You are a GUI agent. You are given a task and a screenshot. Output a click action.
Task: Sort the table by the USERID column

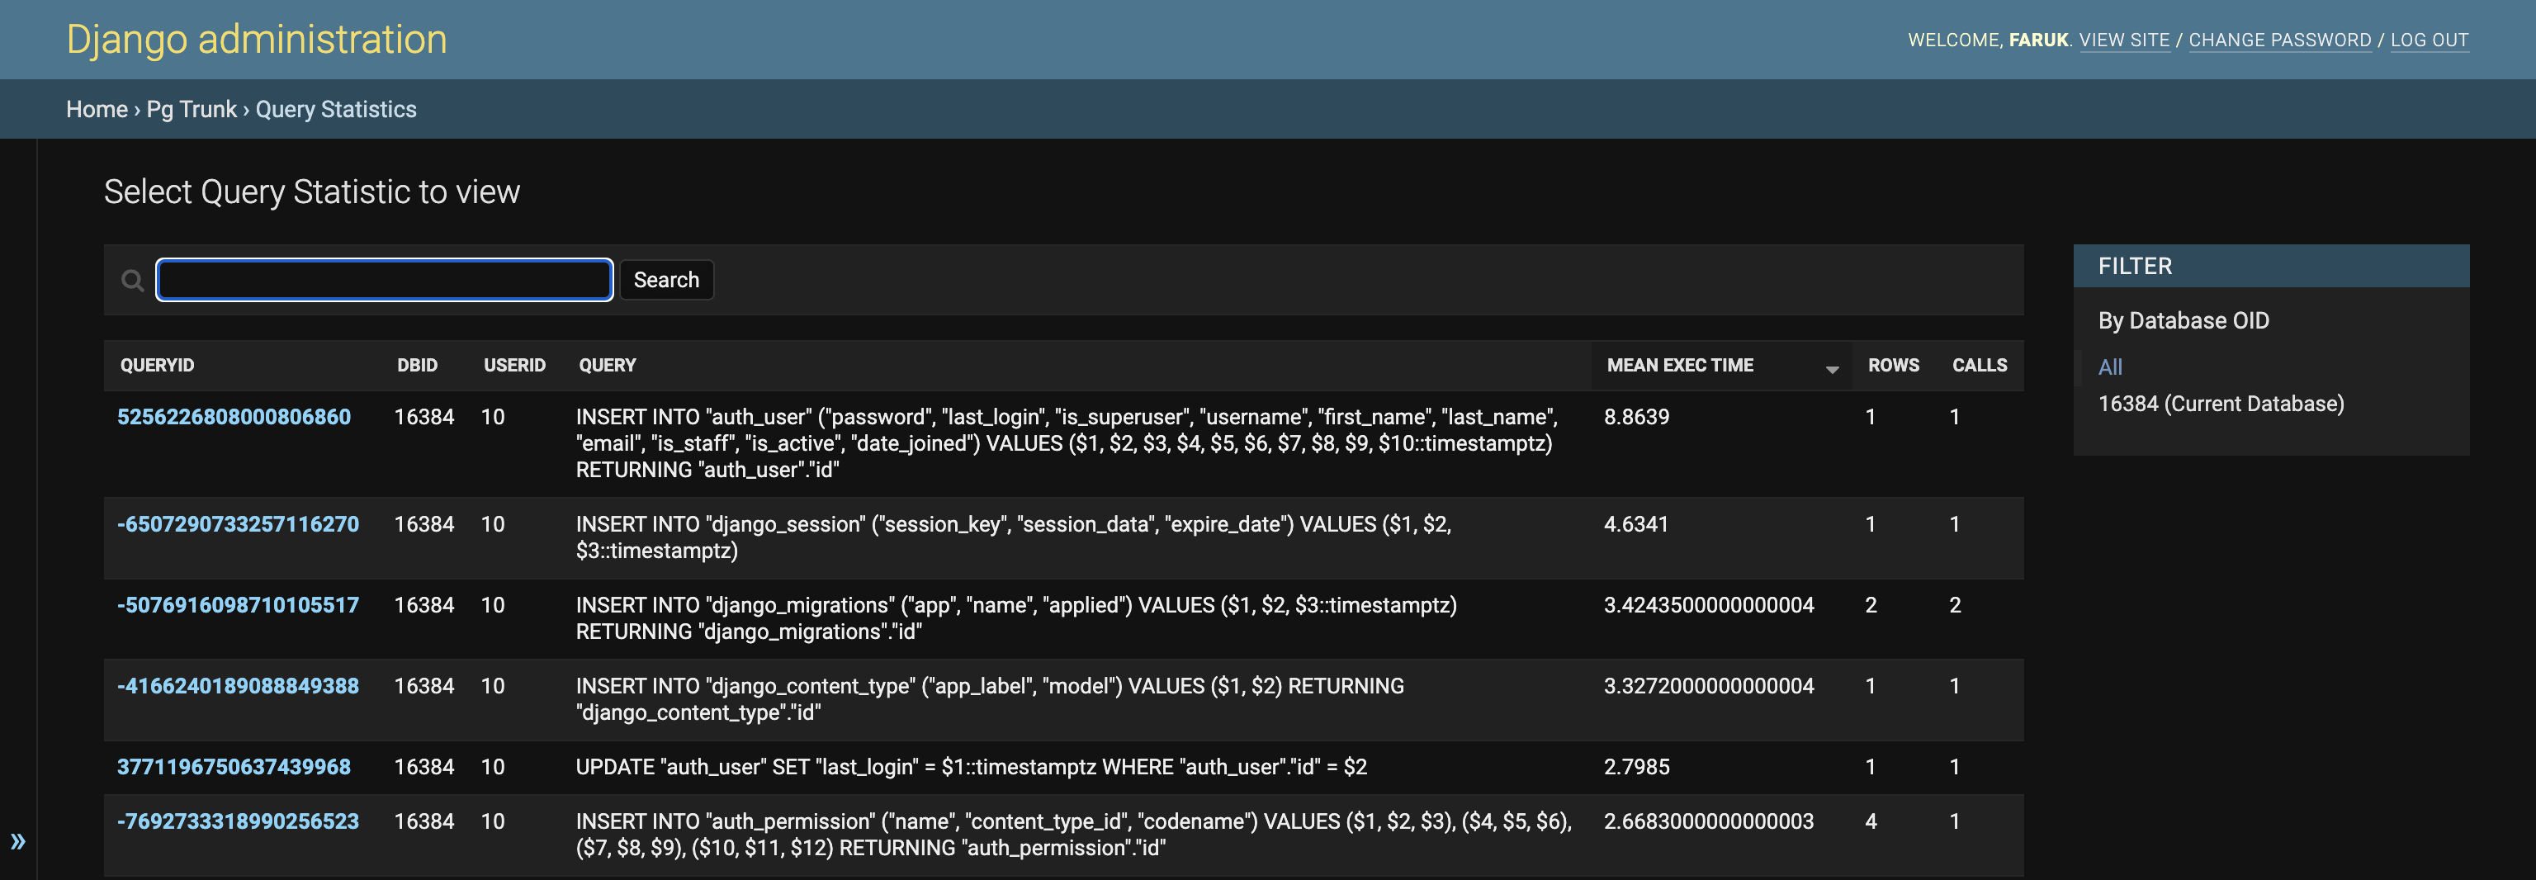[515, 365]
